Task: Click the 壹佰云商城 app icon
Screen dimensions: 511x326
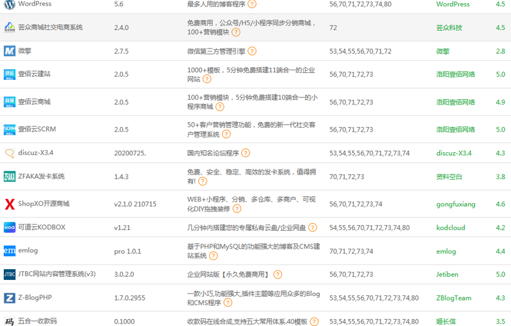Action: click(x=10, y=102)
